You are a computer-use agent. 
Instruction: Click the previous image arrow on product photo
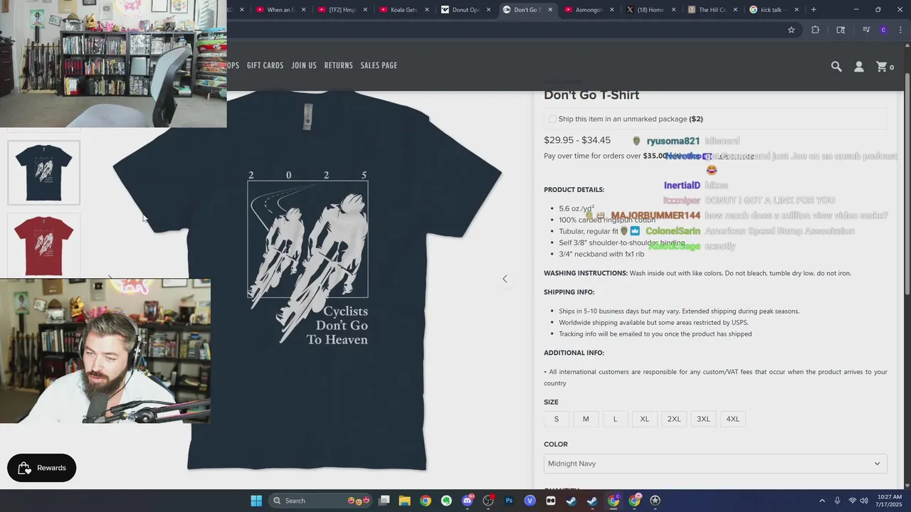tap(505, 279)
